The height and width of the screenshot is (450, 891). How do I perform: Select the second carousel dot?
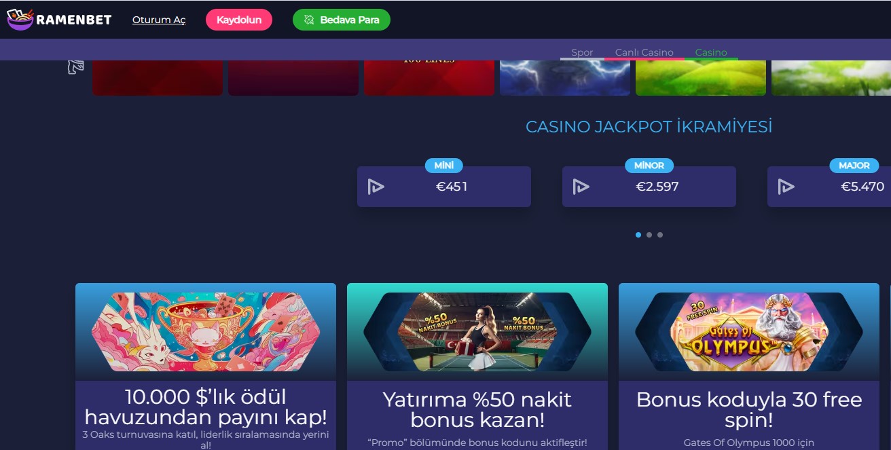coord(649,235)
